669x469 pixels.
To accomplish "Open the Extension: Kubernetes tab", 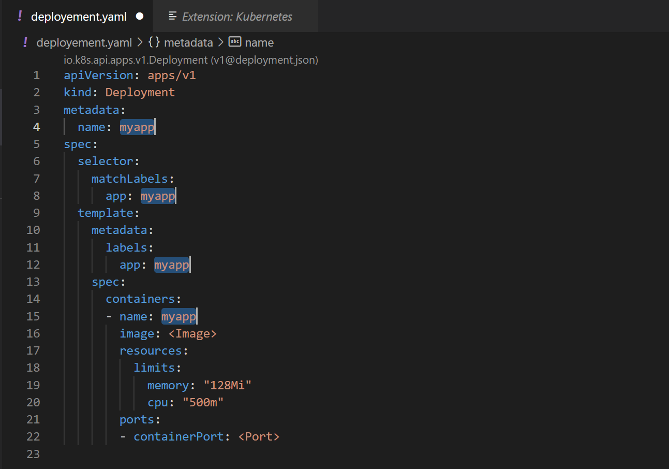I will (x=236, y=16).
